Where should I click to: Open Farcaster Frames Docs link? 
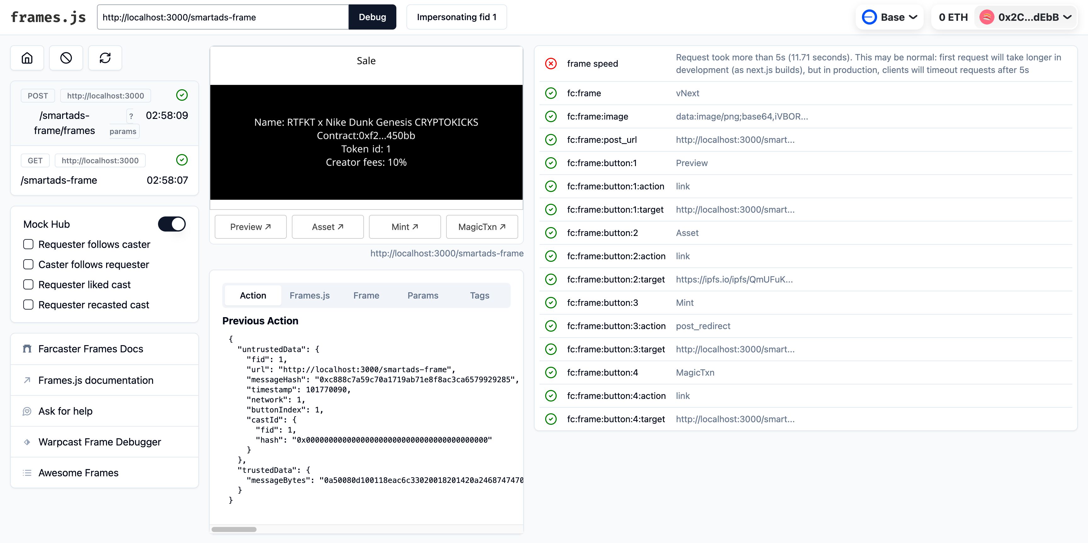tap(104, 349)
